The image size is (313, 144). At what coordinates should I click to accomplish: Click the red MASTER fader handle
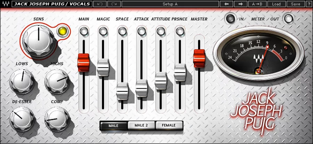click(x=199, y=58)
